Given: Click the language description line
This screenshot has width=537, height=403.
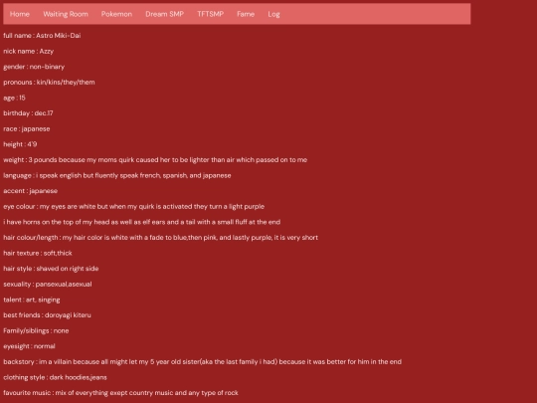Looking at the screenshot, I should [117, 175].
